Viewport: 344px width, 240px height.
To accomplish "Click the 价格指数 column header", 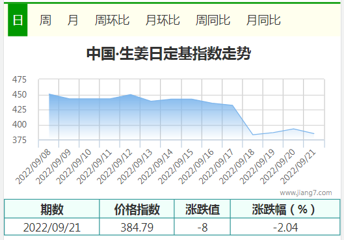I will pos(137,209).
